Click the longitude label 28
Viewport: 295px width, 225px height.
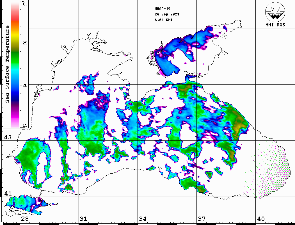[24, 219]
